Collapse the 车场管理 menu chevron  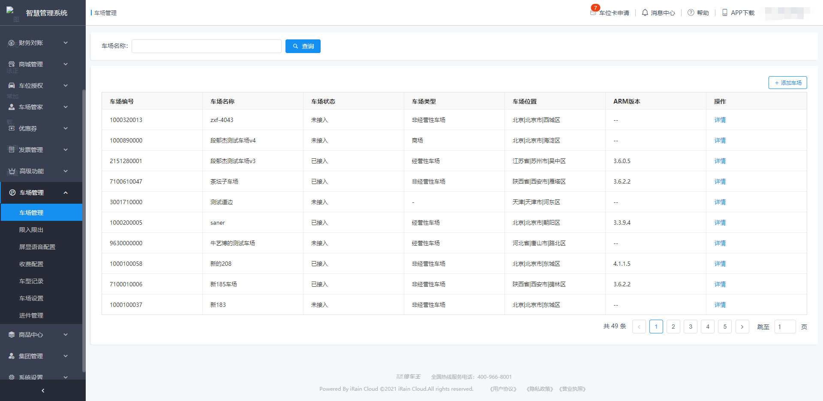click(66, 193)
